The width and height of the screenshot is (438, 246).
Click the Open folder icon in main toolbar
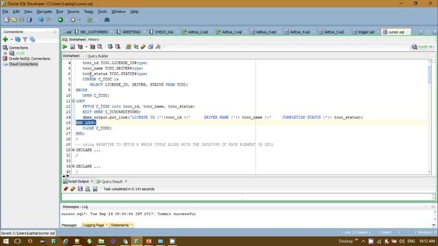[14, 20]
